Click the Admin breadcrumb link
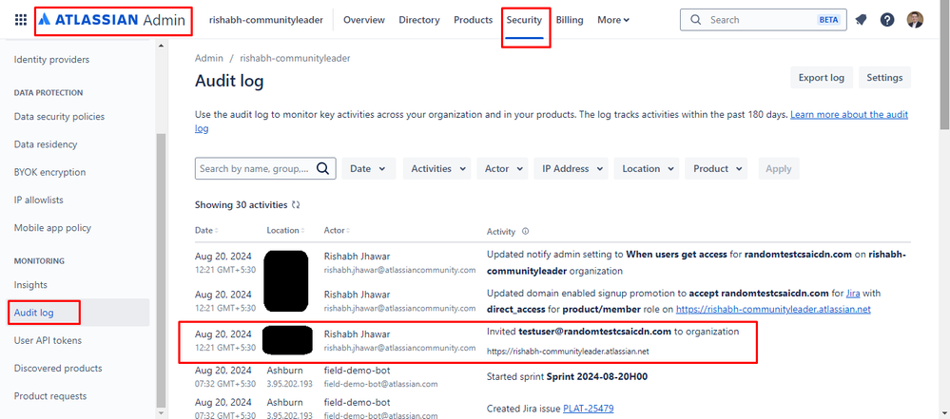This screenshot has height=419, width=950. (x=209, y=59)
